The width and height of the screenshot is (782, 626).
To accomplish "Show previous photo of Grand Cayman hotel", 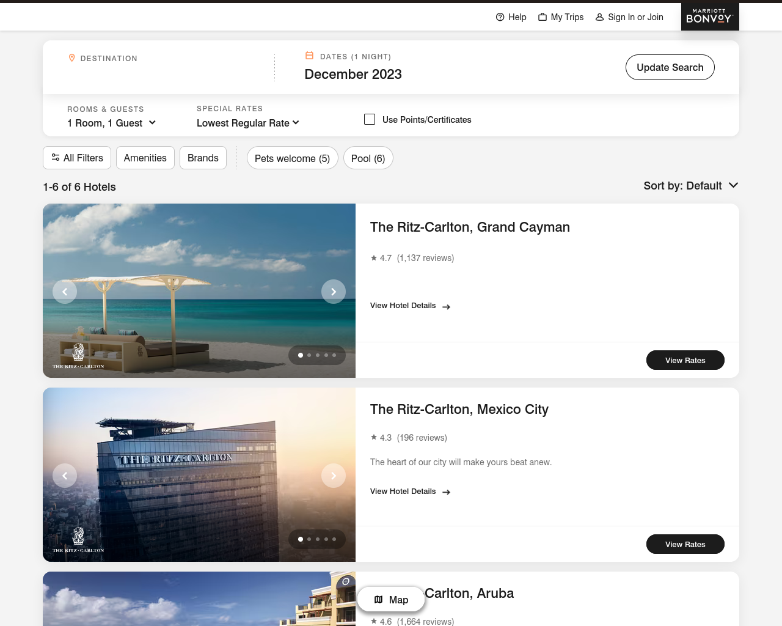I will pyautogui.click(x=65, y=292).
